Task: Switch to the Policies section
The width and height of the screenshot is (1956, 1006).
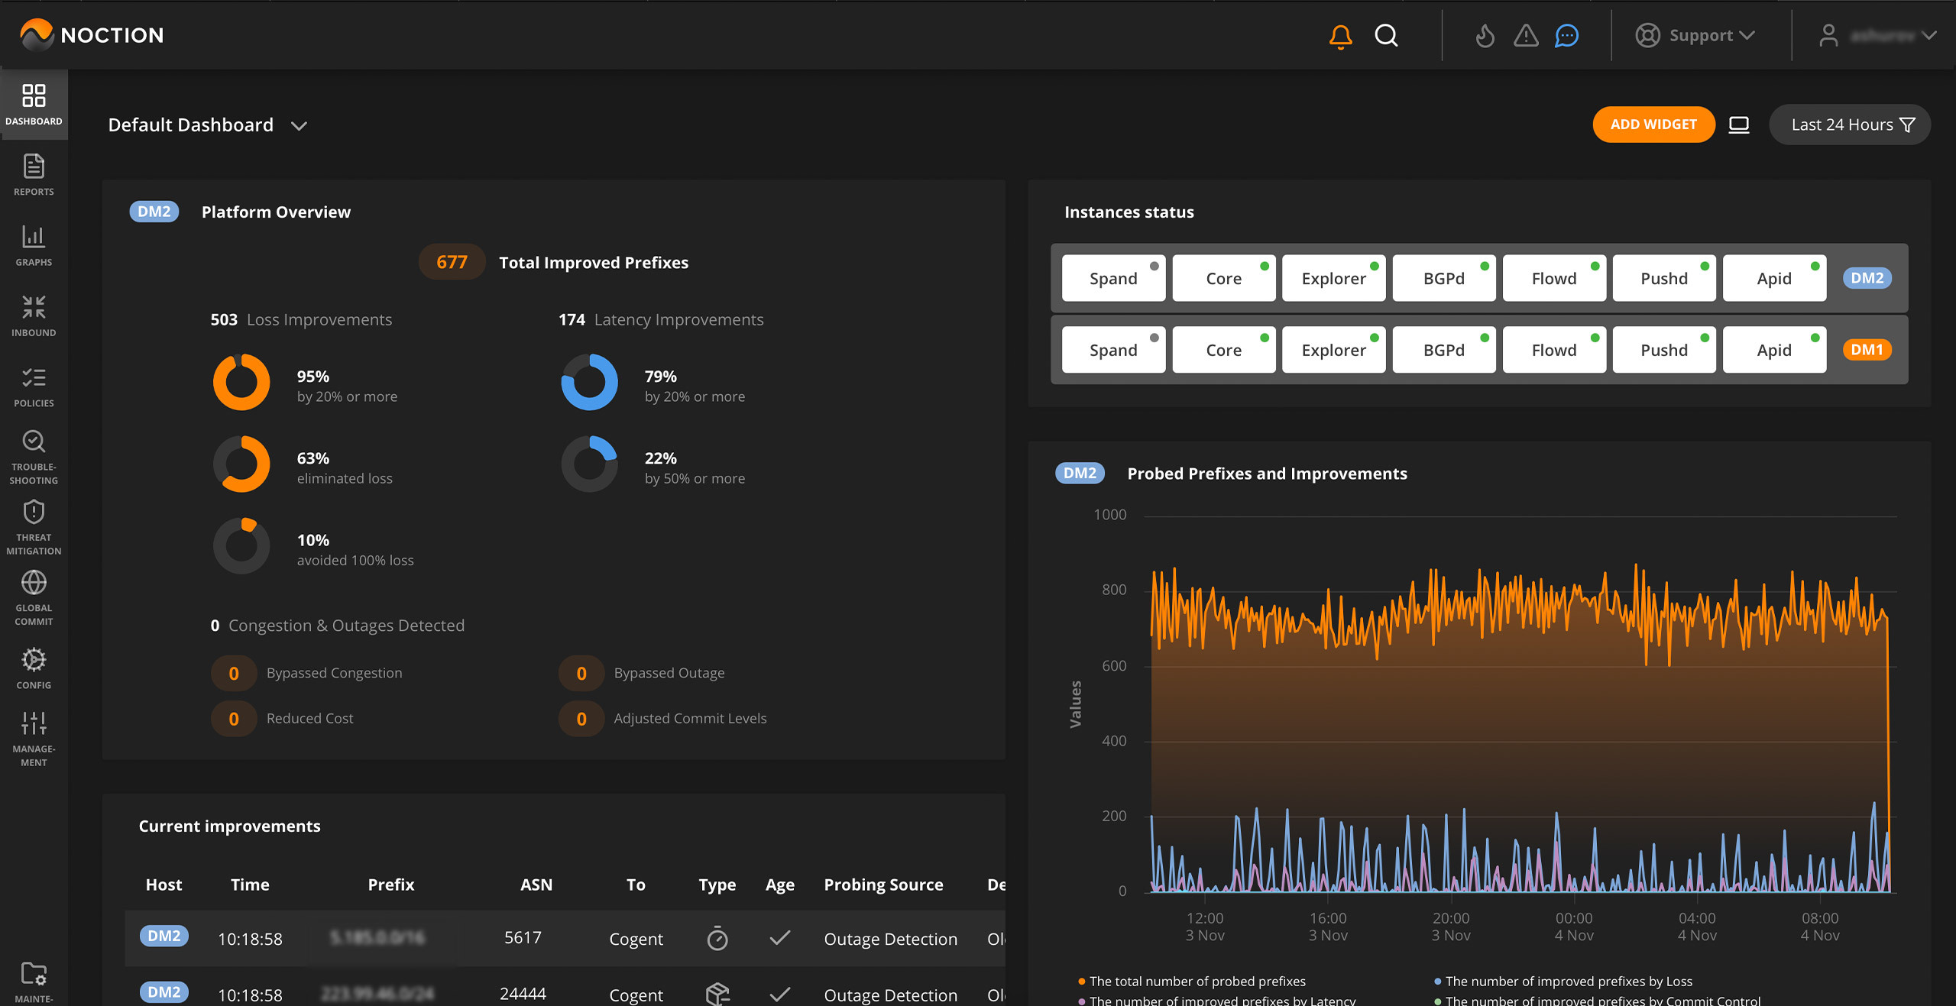Action: click(34, 387)
